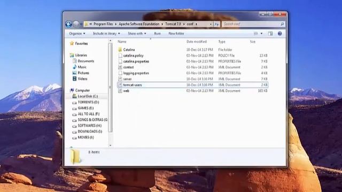Select the DOWNLOADS (I:) drive
This screenshot has width=342, height=192.
click(x=90, y=132)
